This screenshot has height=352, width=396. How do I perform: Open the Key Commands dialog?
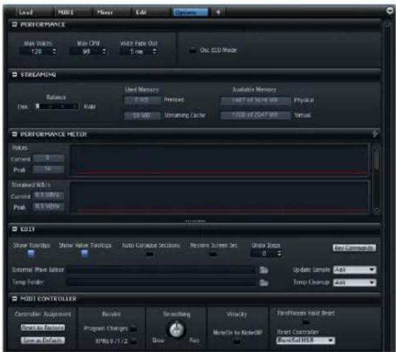(354, 247)
